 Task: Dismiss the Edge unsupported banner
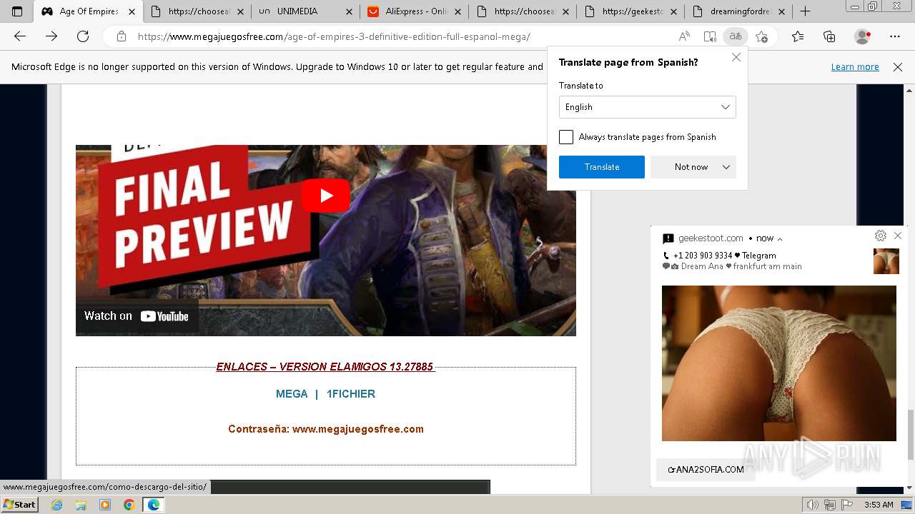tap(898, 67)
